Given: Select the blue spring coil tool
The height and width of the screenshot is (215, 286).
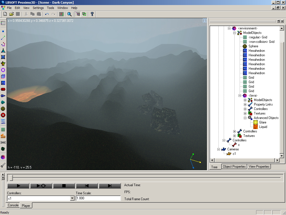Looking at the screenshot, I should click(3, 121).
